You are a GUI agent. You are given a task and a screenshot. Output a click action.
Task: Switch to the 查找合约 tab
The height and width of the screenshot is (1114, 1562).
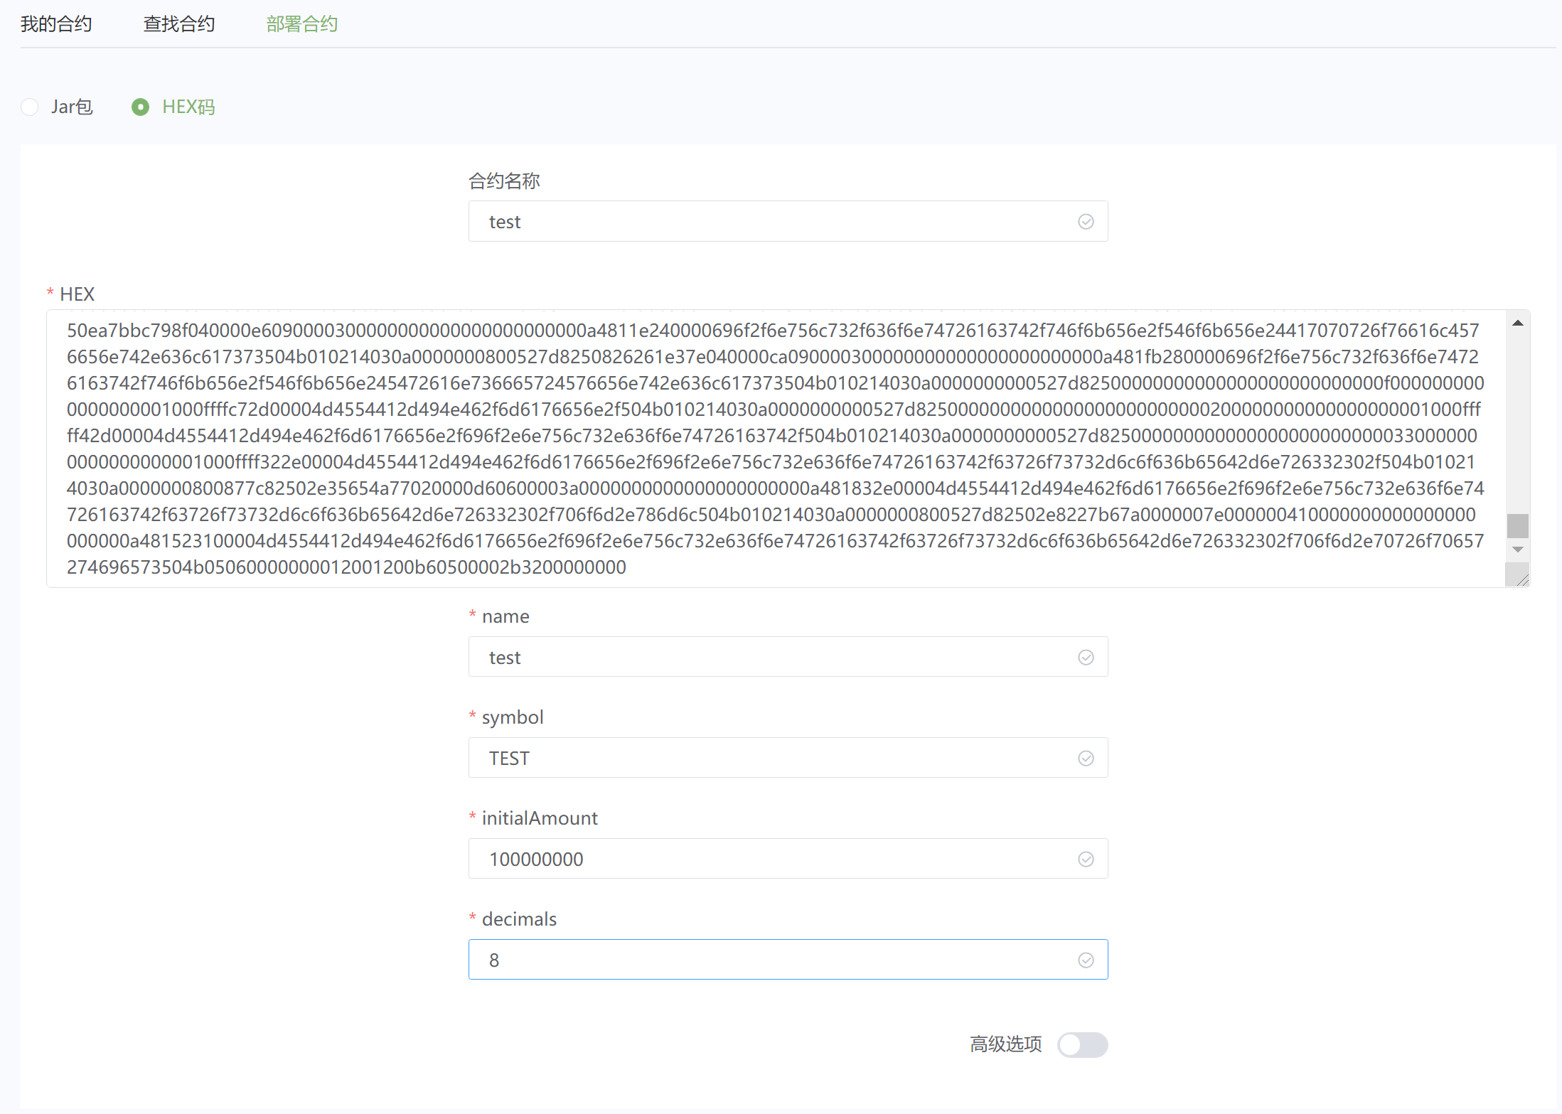coord(178,24)
